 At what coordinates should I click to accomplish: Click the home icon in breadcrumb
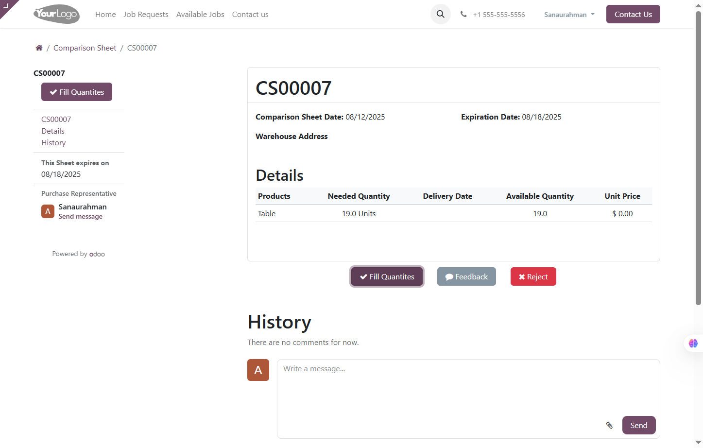(39, 48)
